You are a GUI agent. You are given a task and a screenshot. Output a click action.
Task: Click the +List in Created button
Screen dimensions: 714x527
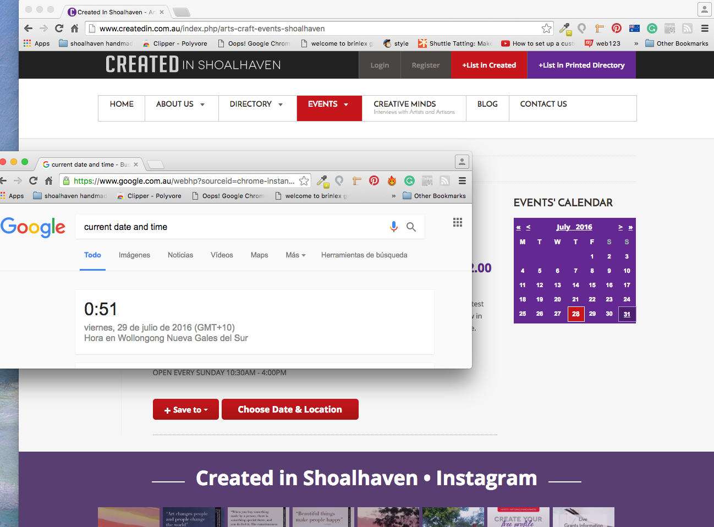[489, 65]
